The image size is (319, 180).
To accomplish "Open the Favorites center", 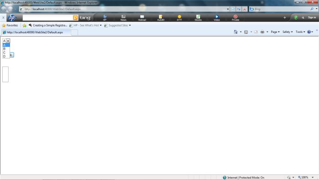I will pyautogui.click(x=10, y=26).
